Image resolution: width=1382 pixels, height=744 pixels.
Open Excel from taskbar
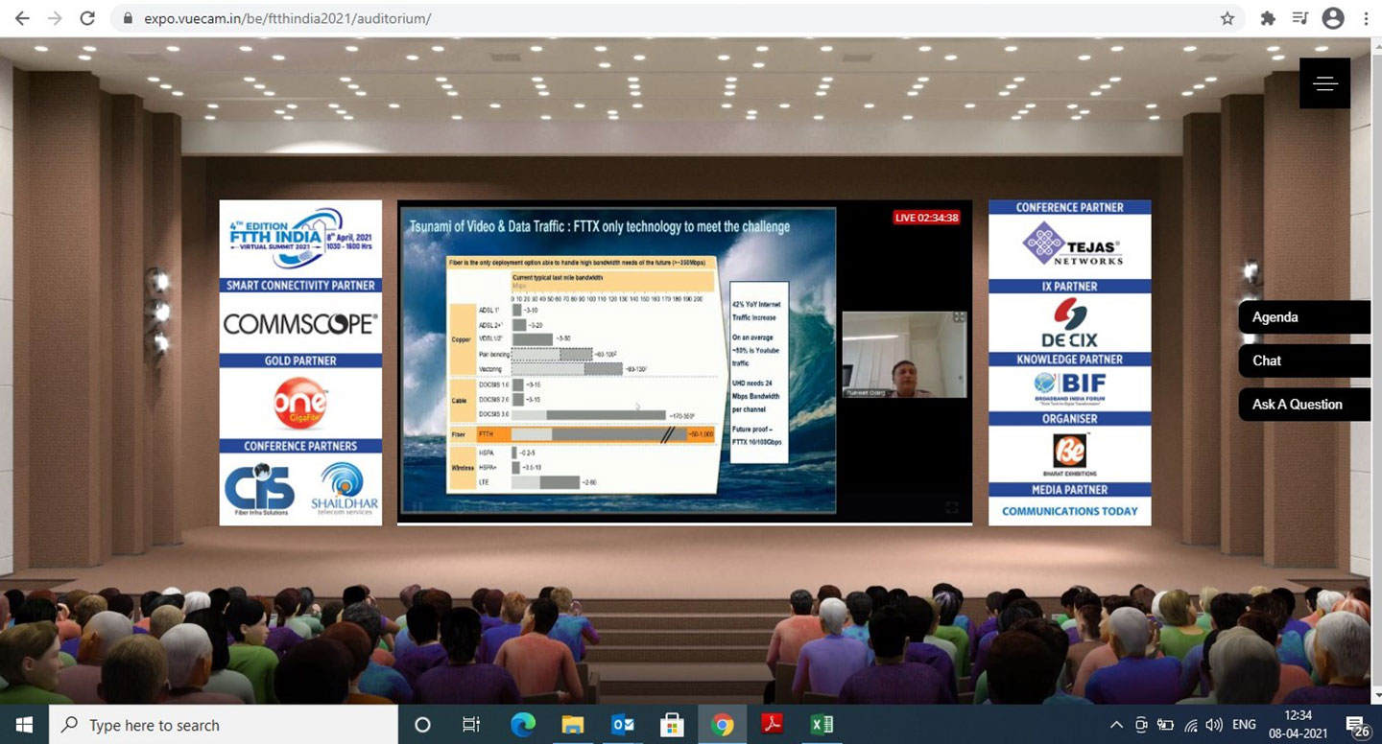coord(822,725)
